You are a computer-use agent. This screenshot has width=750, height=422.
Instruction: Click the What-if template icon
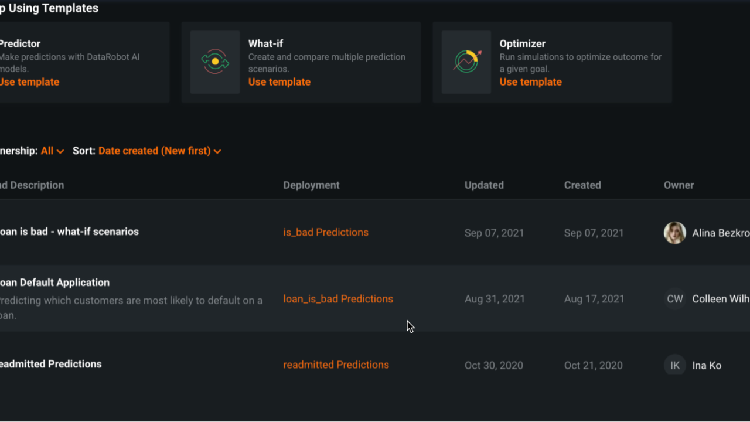[x=215, y=62]
